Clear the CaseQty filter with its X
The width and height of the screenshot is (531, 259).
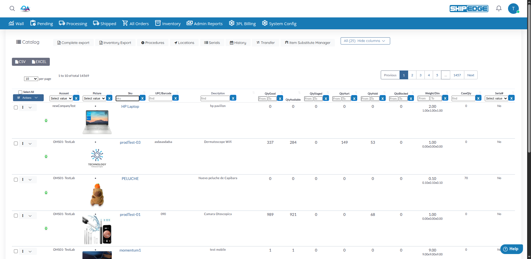pos(478,98)
